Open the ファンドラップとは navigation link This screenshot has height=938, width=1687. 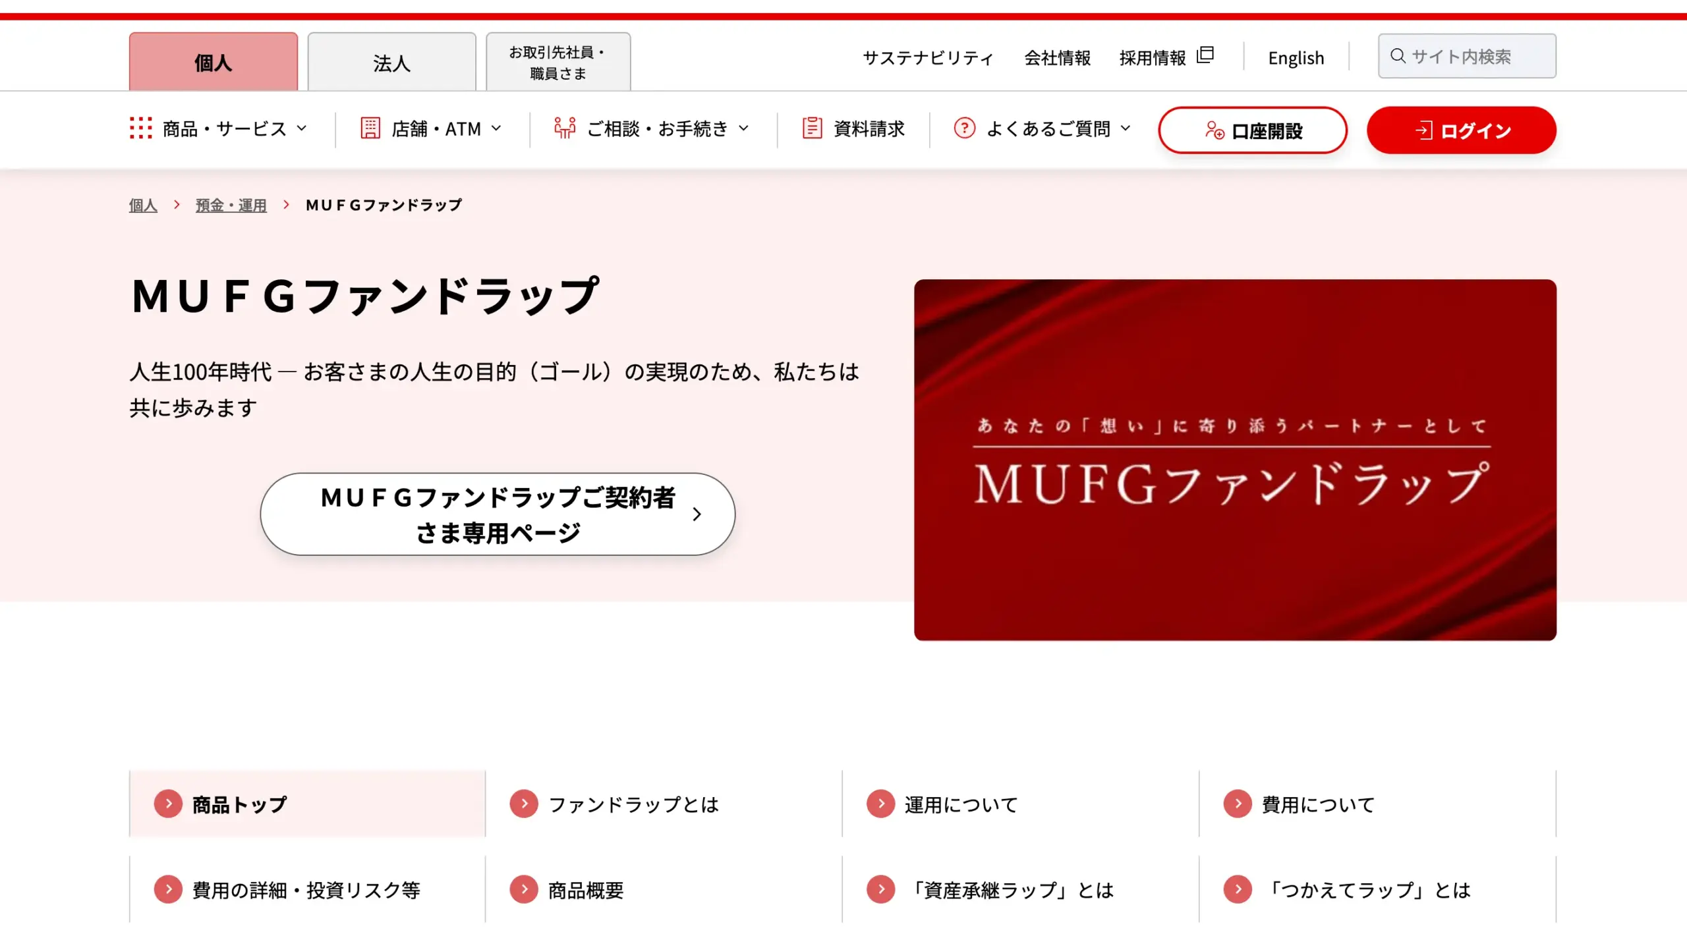[664, 804]
